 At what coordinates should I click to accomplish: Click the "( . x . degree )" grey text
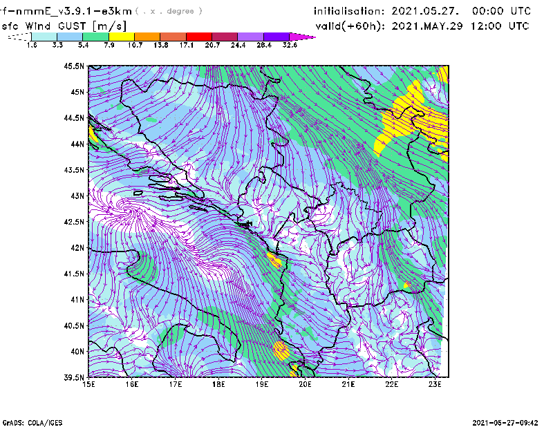[x=169, y=11]
